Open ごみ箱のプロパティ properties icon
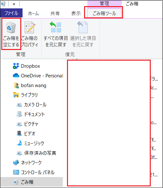 click(x=29, y=34)
